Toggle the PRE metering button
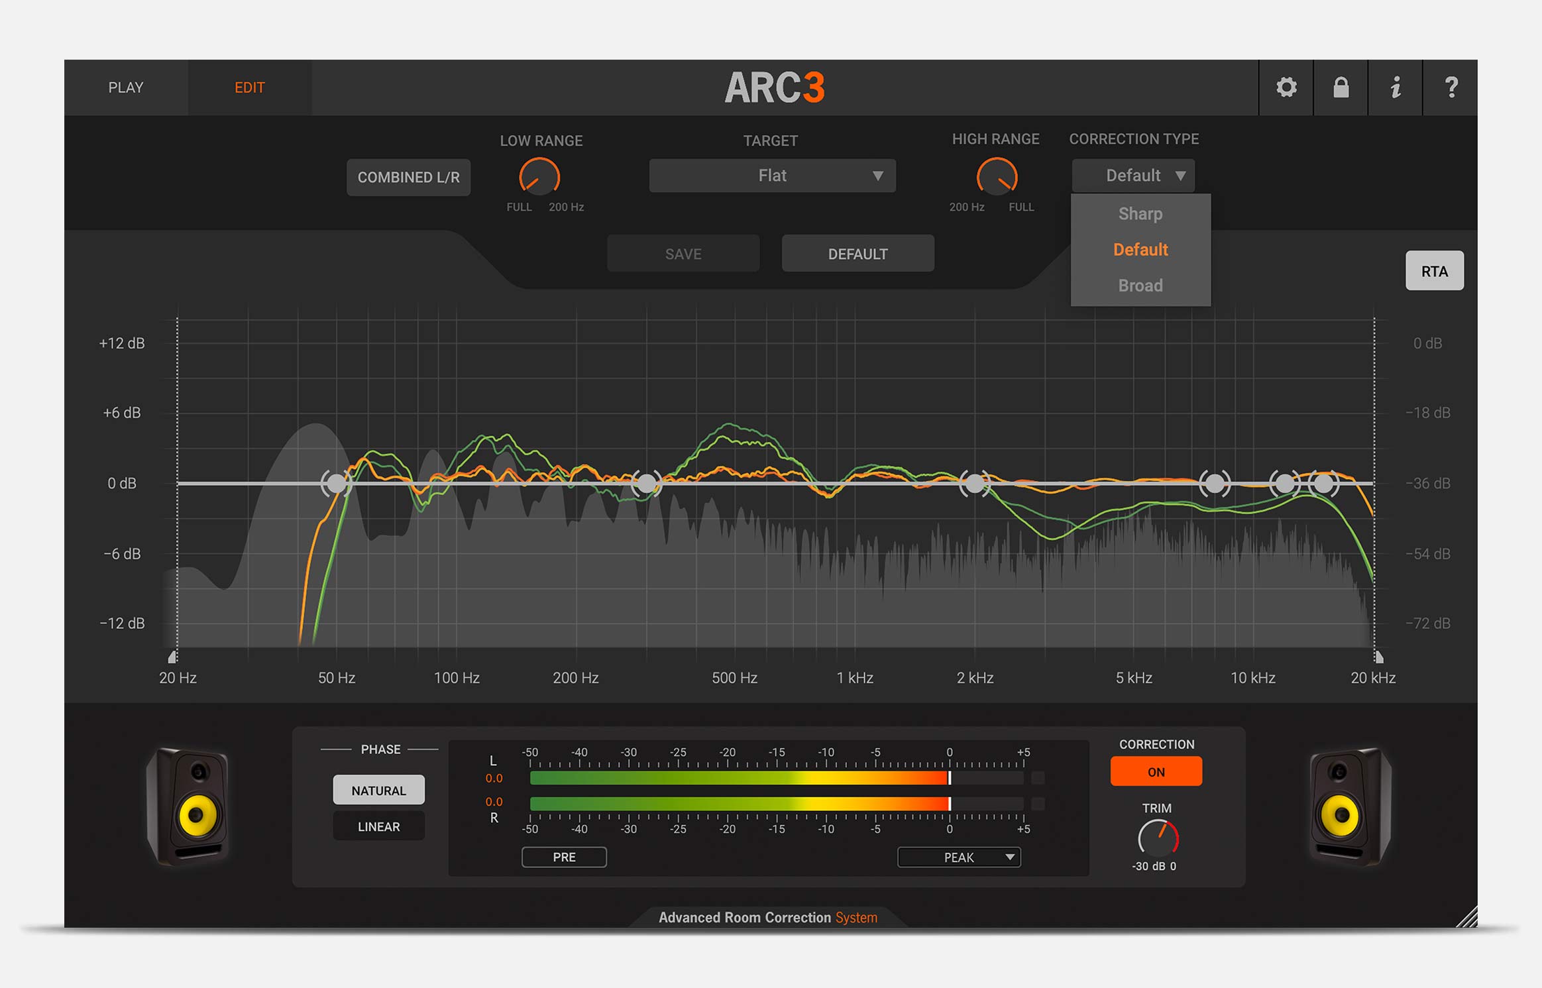The image size is (1542, 988). coord(564,857)
